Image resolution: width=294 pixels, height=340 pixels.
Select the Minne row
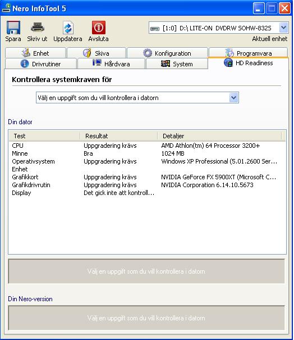147,153
